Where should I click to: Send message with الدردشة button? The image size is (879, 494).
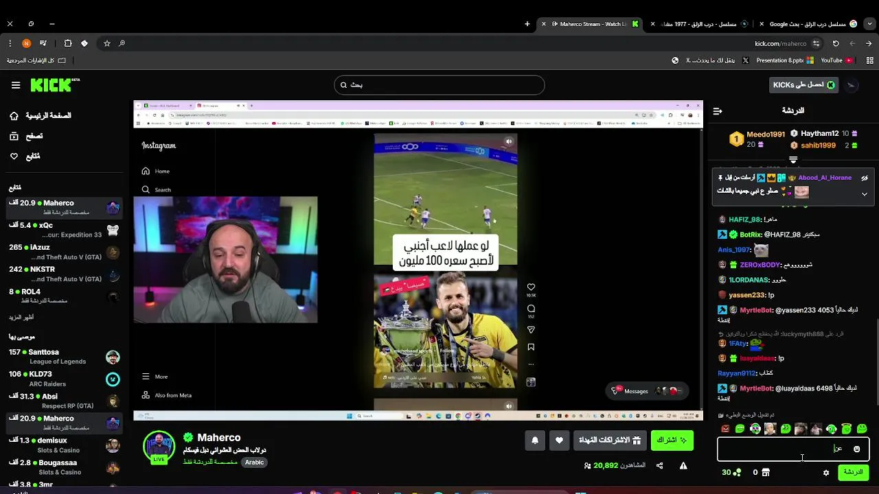(853, 472)
